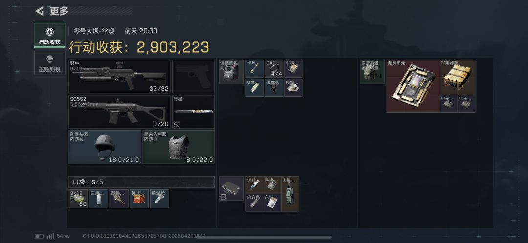Select the 卡尺 caliper item

255,69
